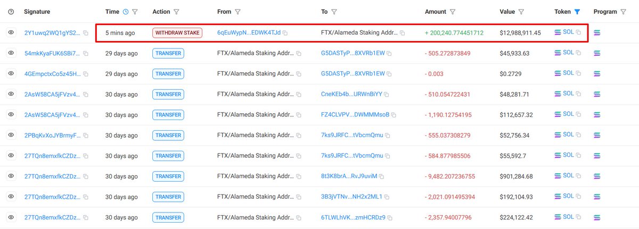Open recipient address CneKEb4b...URWnBiYY
This screenshot has width=639, height=229.
[351, 94]
